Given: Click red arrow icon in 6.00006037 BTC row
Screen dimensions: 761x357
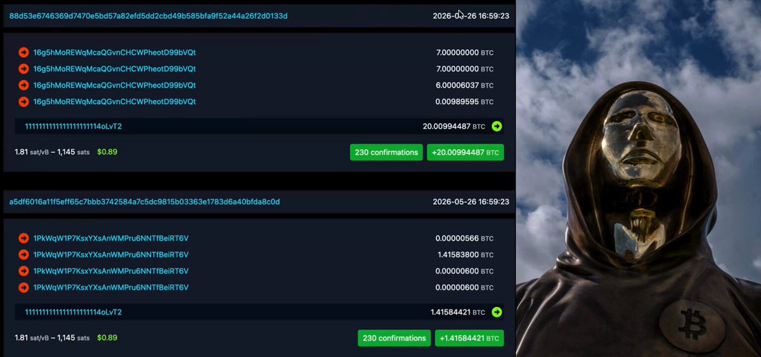Looking at the screenshot, I should (x=24, y=85).
